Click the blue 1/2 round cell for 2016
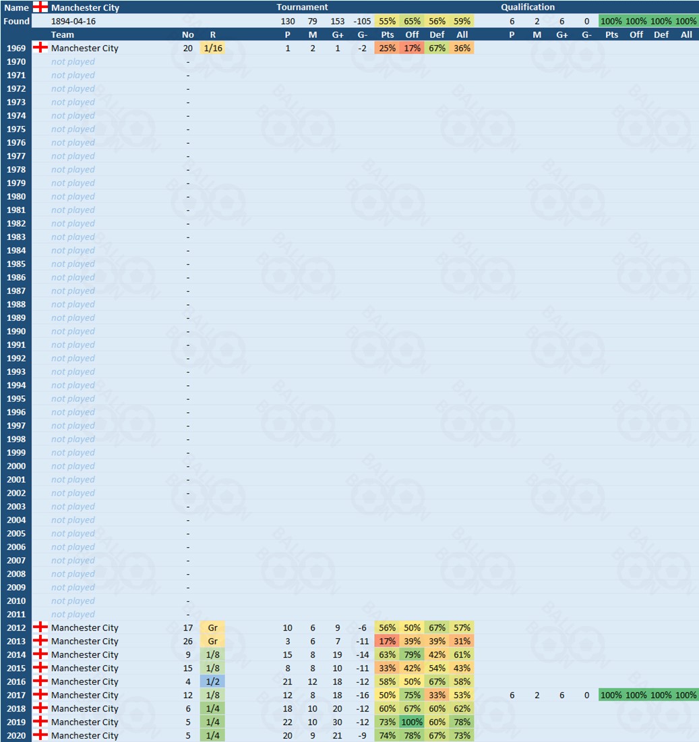The width and height of the screenshot is (699, 742). click(212, 681)
